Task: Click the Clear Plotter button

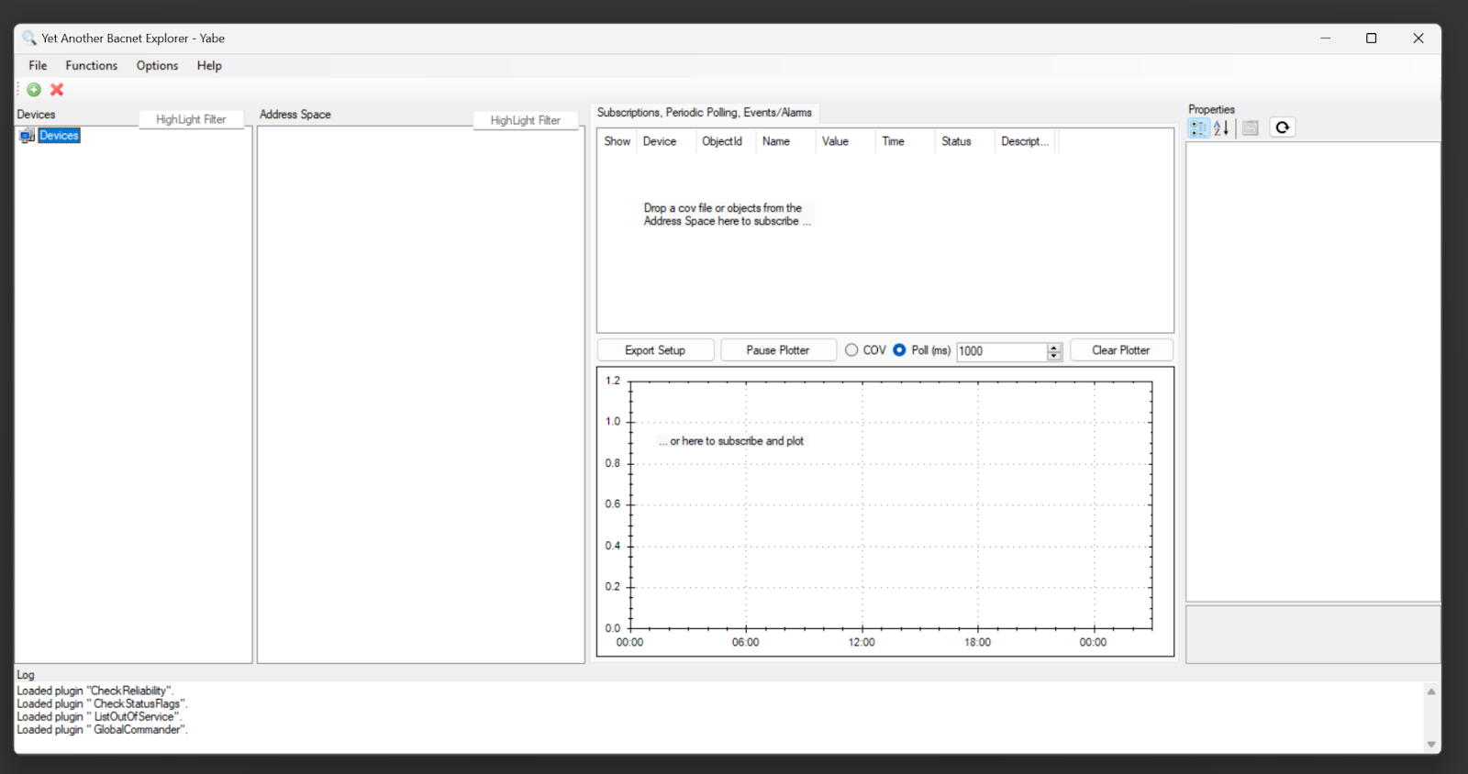Action: (1121, 350)
